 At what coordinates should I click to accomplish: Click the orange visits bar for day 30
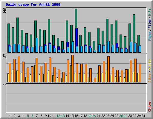coord(140,73)
